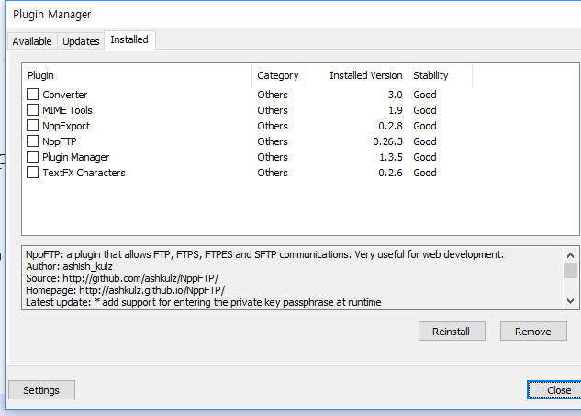The width and height of the screenshot is (581, 416).
Task: Click description scrollbar down arrow
Action: pos(570,301)
